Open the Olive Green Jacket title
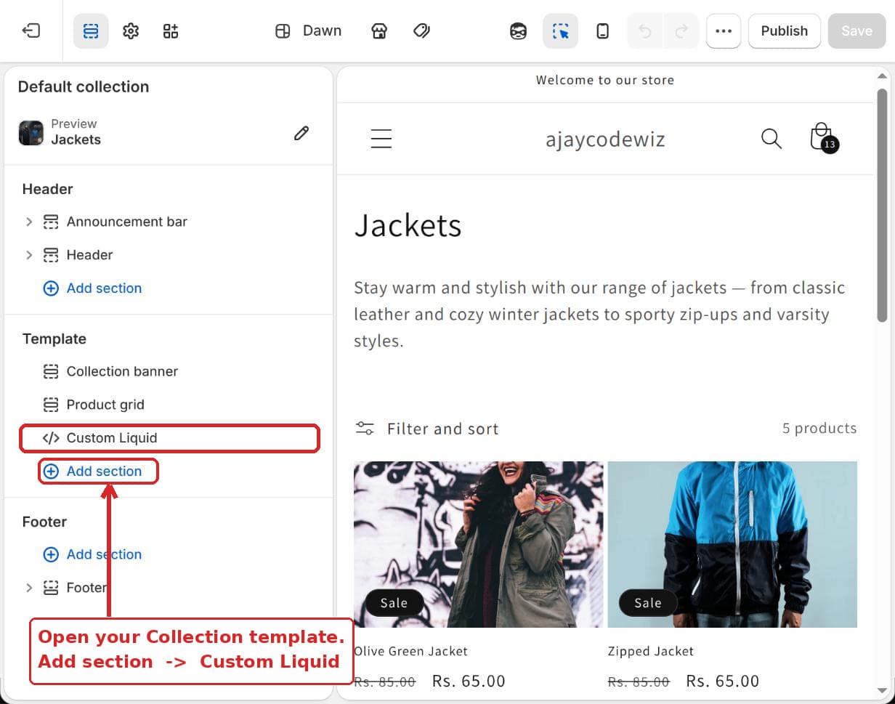This screenshot has width=895, height=704. click(410, 651)
